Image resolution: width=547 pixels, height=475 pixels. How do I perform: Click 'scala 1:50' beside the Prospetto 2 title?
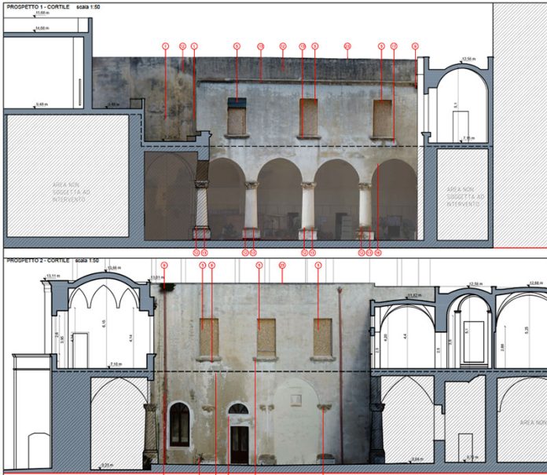pos(87,261)
